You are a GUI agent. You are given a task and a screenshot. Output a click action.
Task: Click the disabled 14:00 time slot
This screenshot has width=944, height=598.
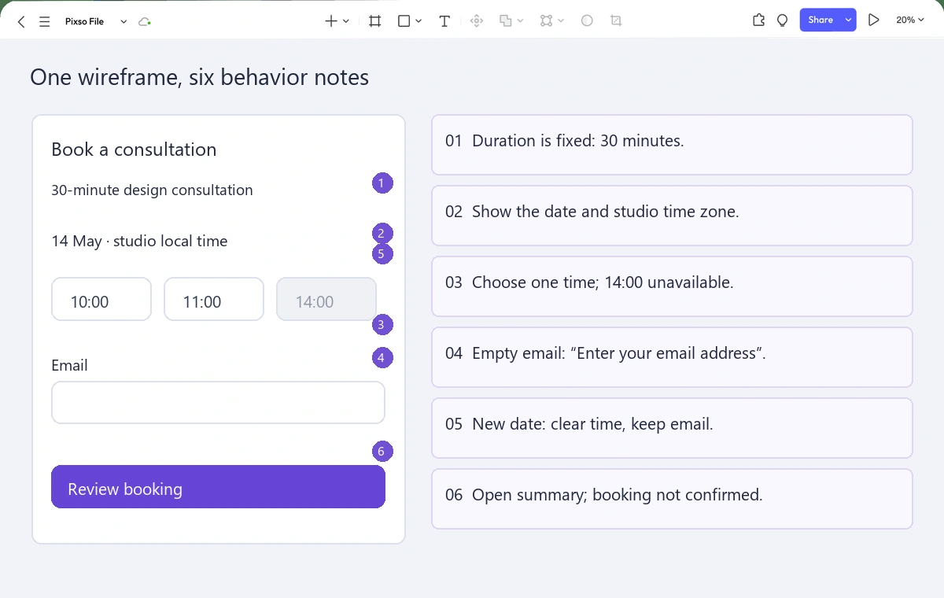326,299
